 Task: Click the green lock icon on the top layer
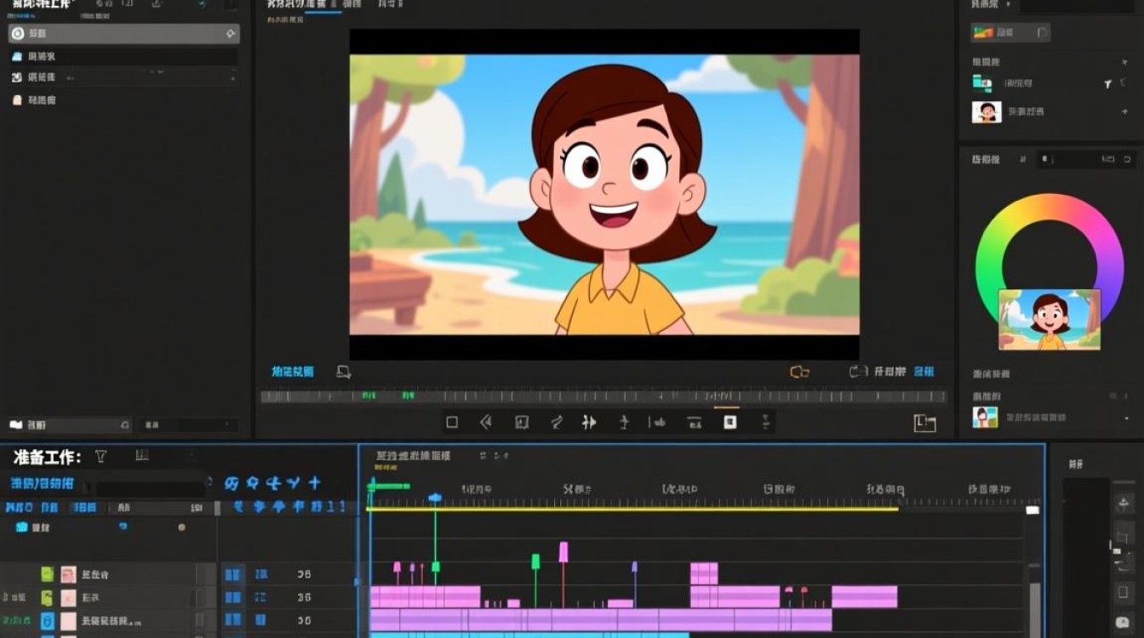click(48, 574)
